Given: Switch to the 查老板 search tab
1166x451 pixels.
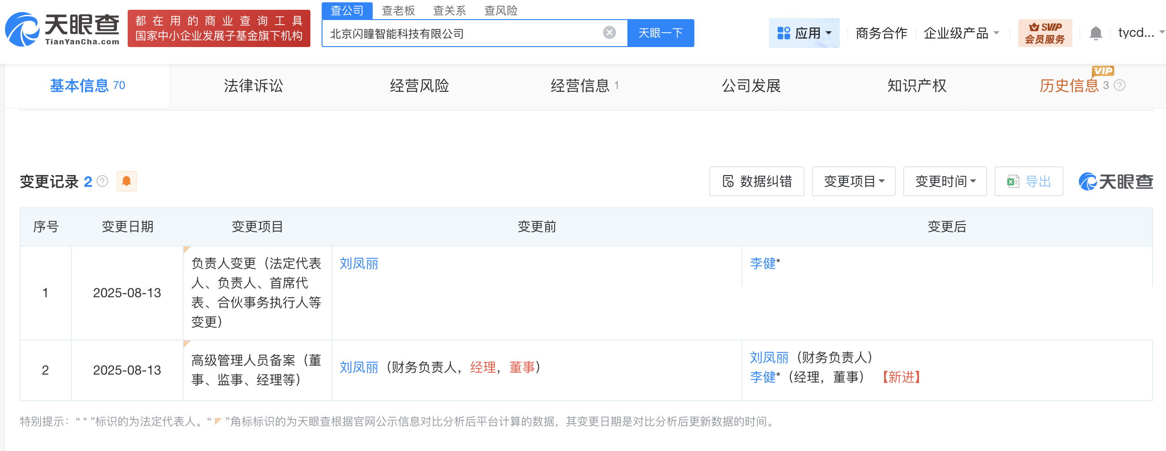Looking at the screenshot, I should [x=398, y=11].
